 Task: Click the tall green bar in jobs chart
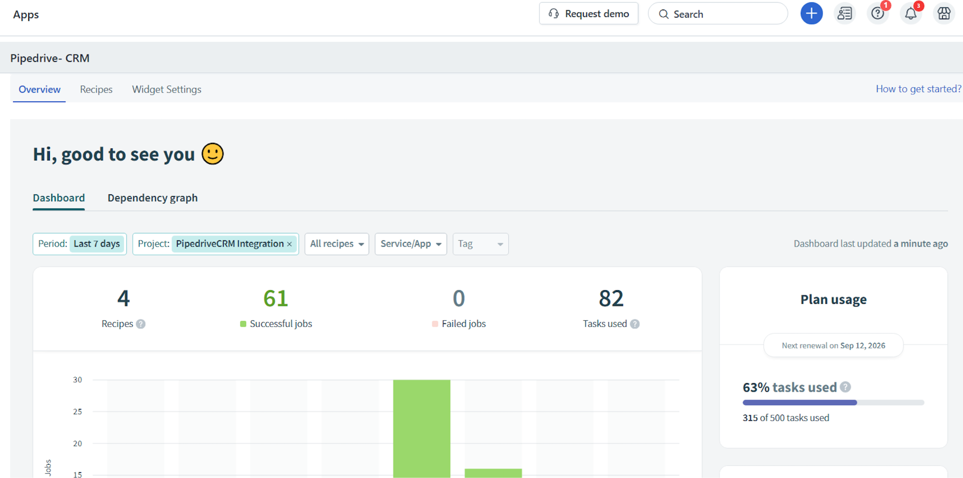pyautogui.click(x=422, y=428)
